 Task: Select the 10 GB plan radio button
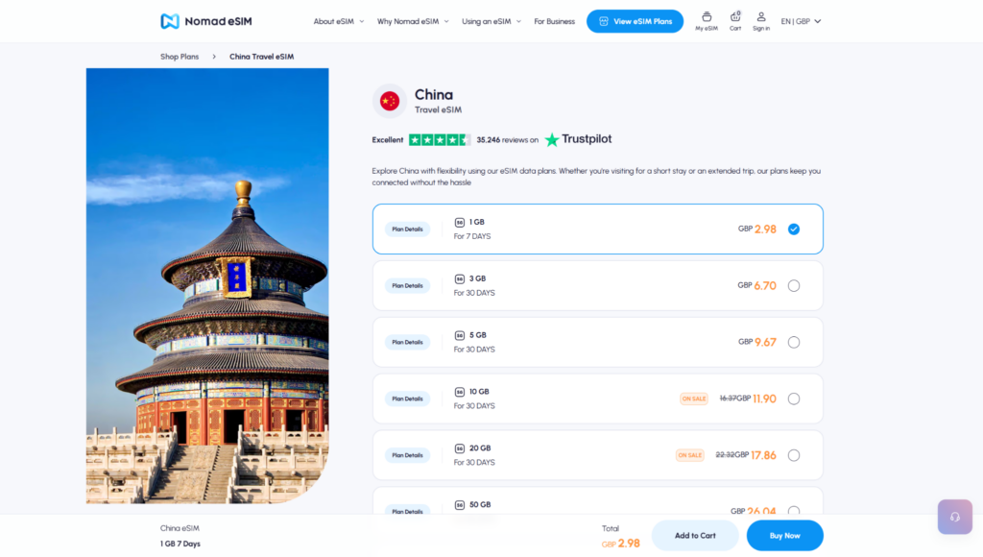click(794, 399)
